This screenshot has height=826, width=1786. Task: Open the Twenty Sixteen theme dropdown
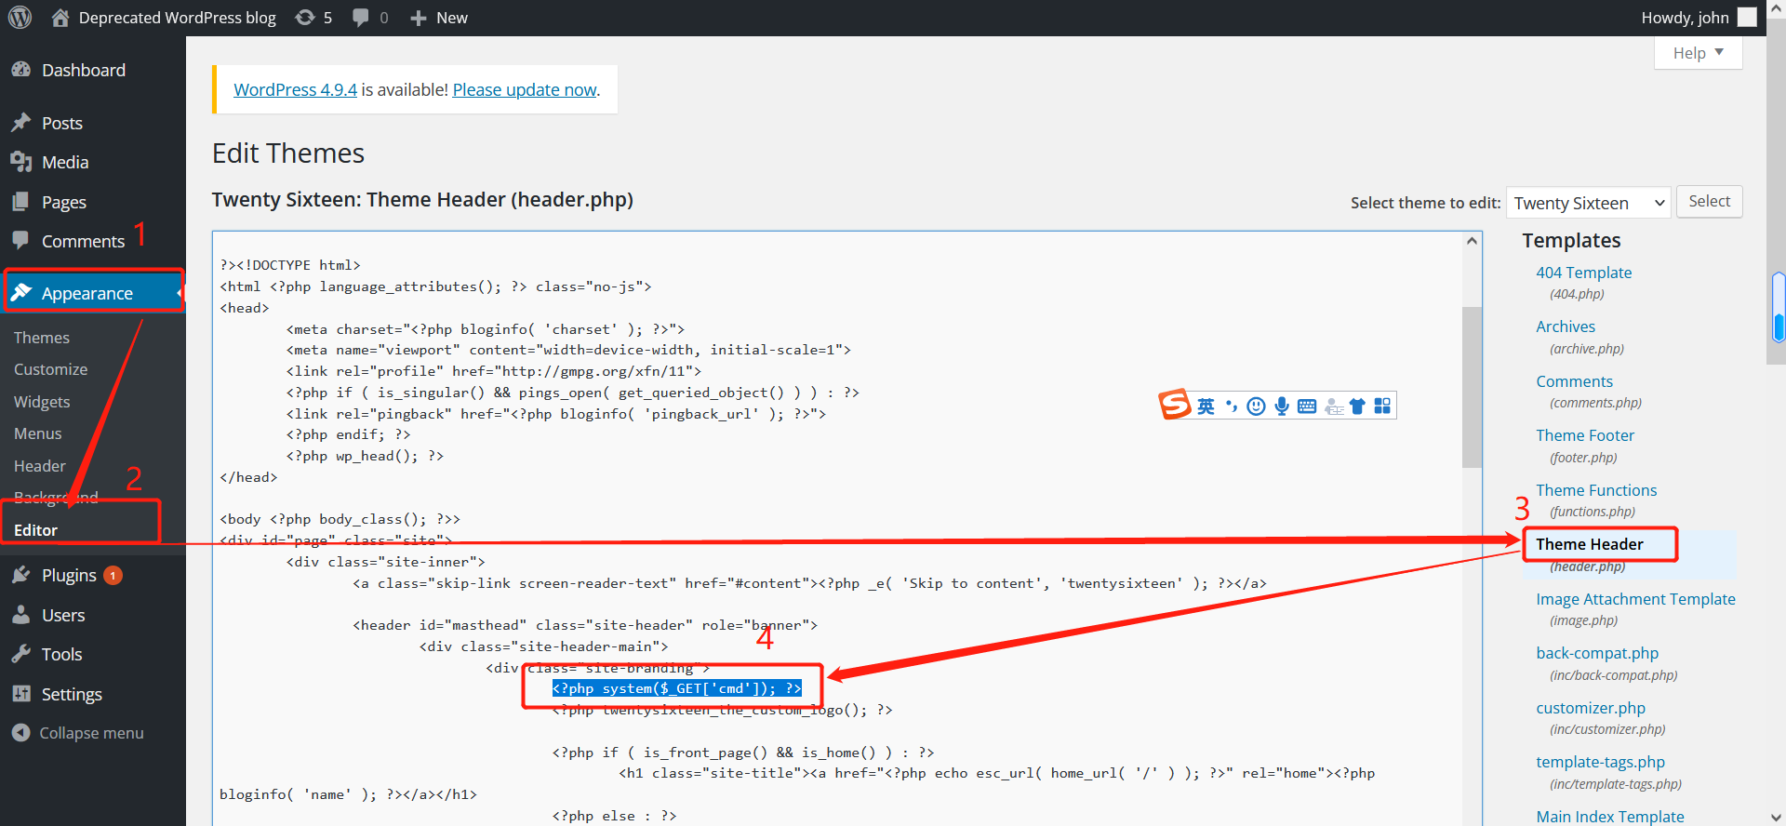coord(1589,203)
